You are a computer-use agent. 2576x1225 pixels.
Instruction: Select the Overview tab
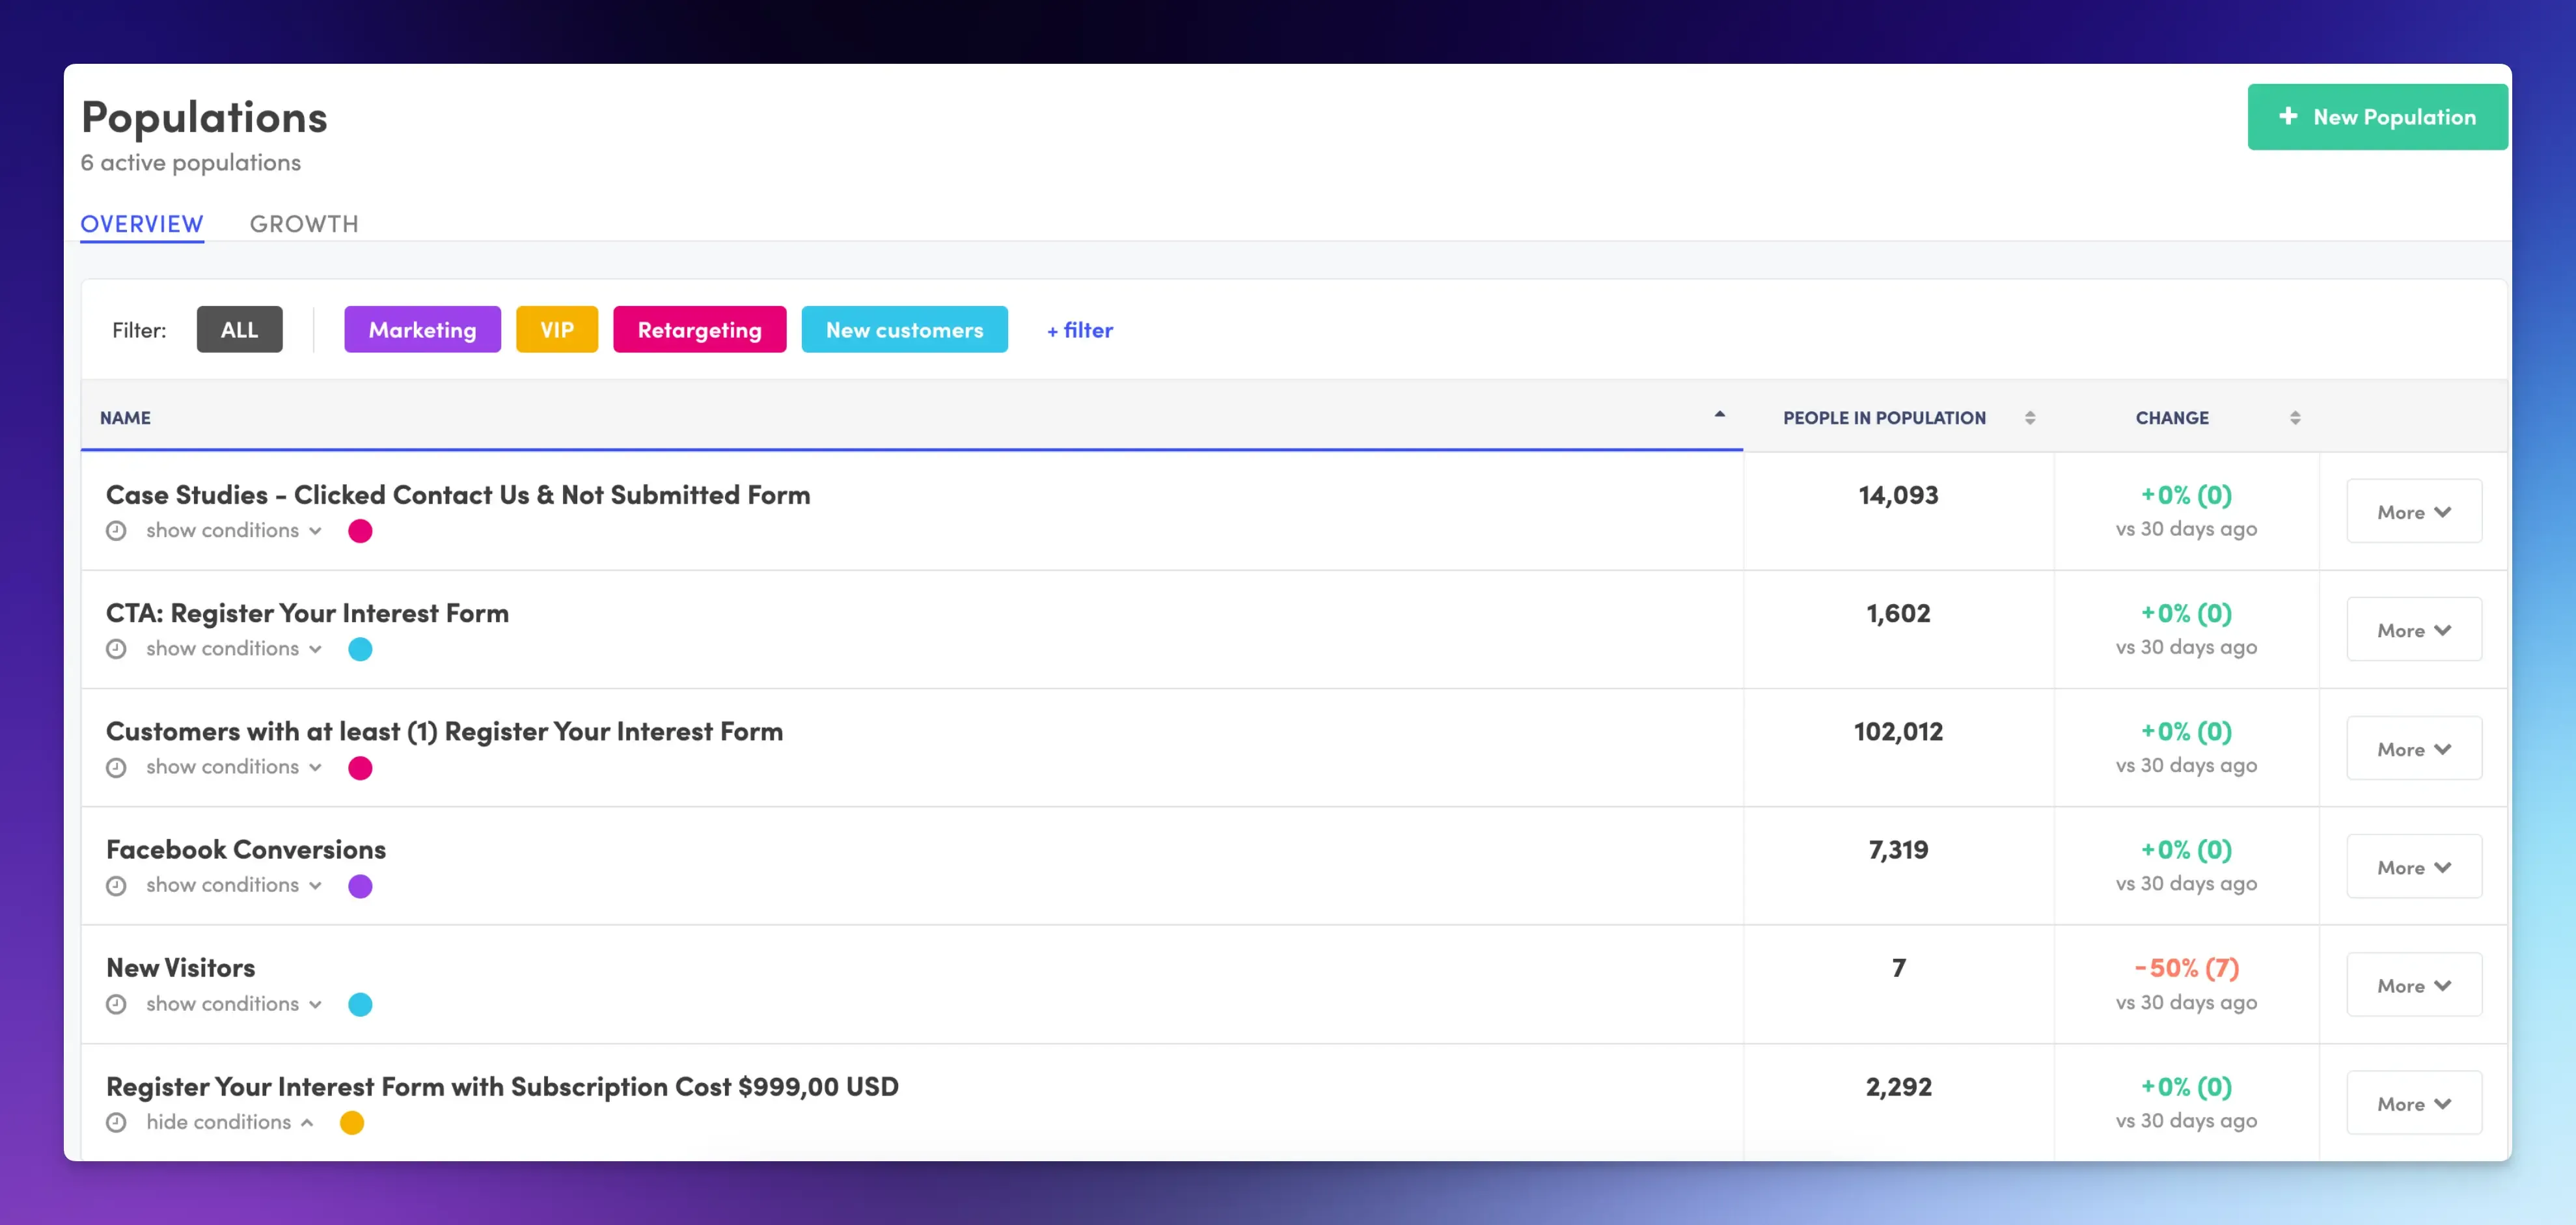(x=142, y=224)
